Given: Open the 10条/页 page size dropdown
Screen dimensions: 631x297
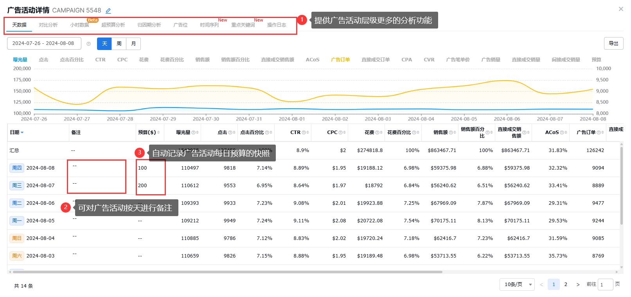Looking at the screenshot, I should tap(517, 284).
